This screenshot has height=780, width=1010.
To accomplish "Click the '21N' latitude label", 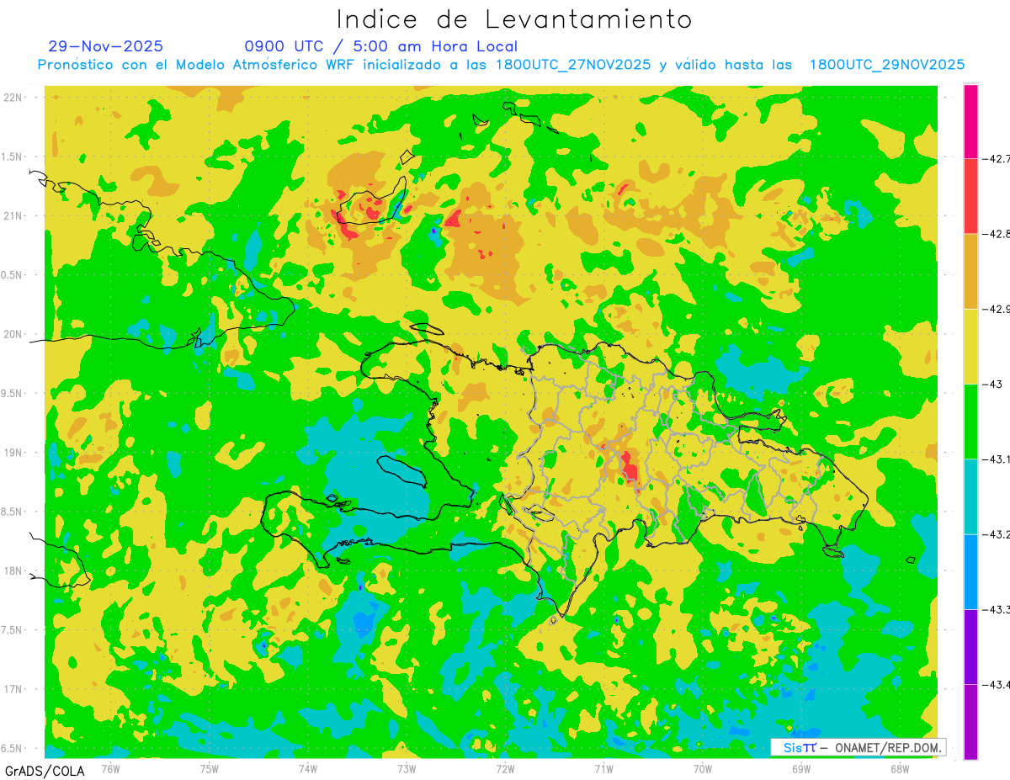I will (12, 215).
